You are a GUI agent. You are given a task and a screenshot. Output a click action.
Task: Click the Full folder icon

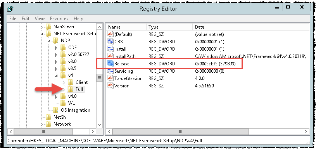click(70, 89)
